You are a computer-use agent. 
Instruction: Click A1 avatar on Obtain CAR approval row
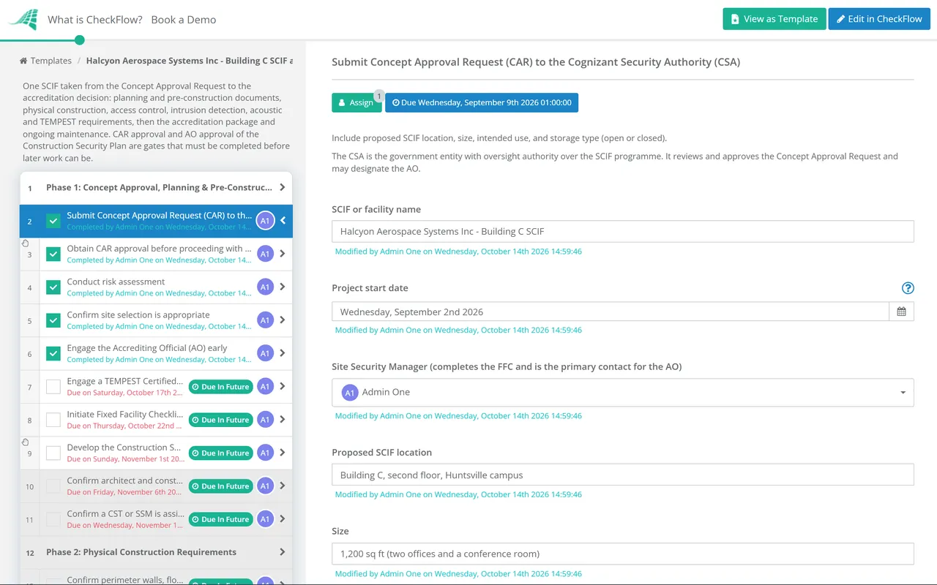pos(265,254)
